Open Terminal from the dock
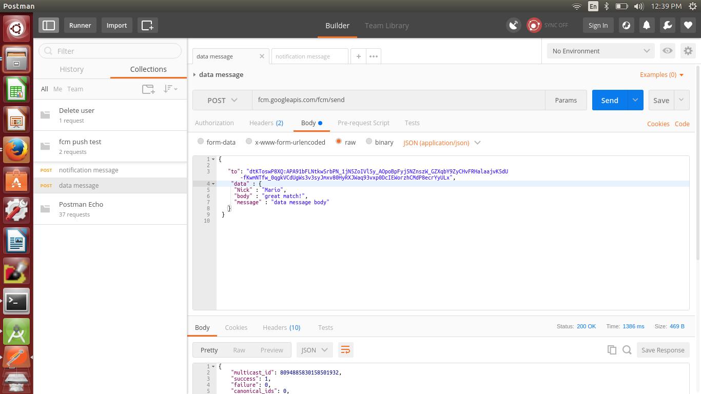Screen dimensions: 701x394 click(16, 301)
